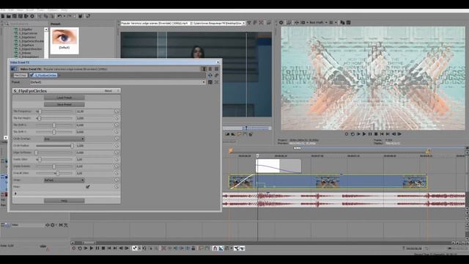
Task: Click the Delete preset X icon in FX window
Action: pos(217,82)
